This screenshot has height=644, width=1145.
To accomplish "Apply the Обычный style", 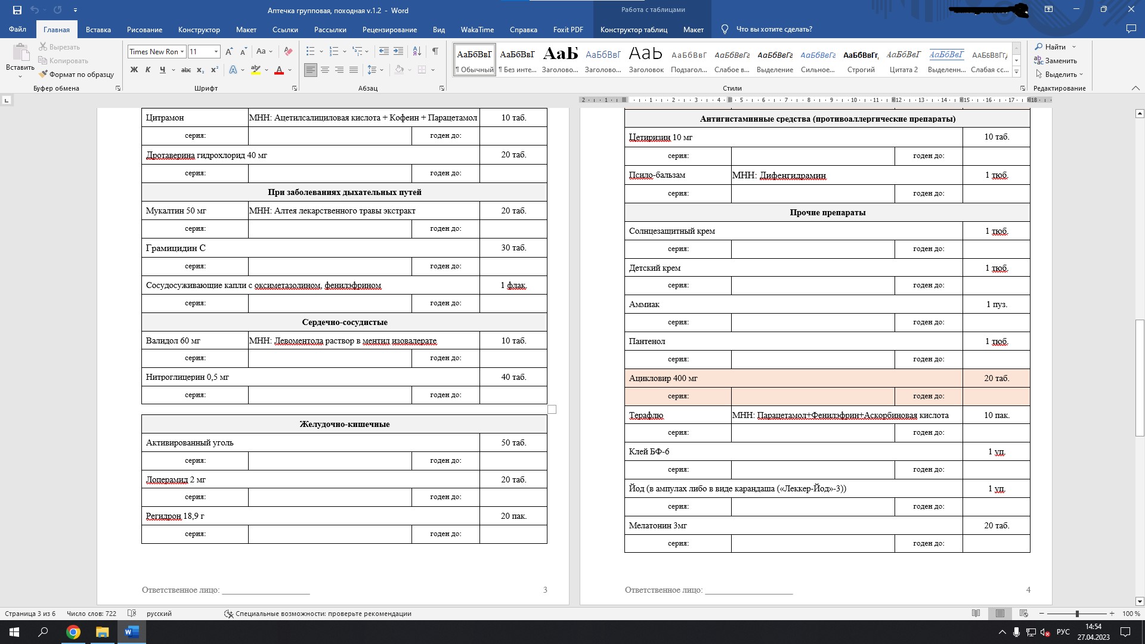I will pos(475,60).
